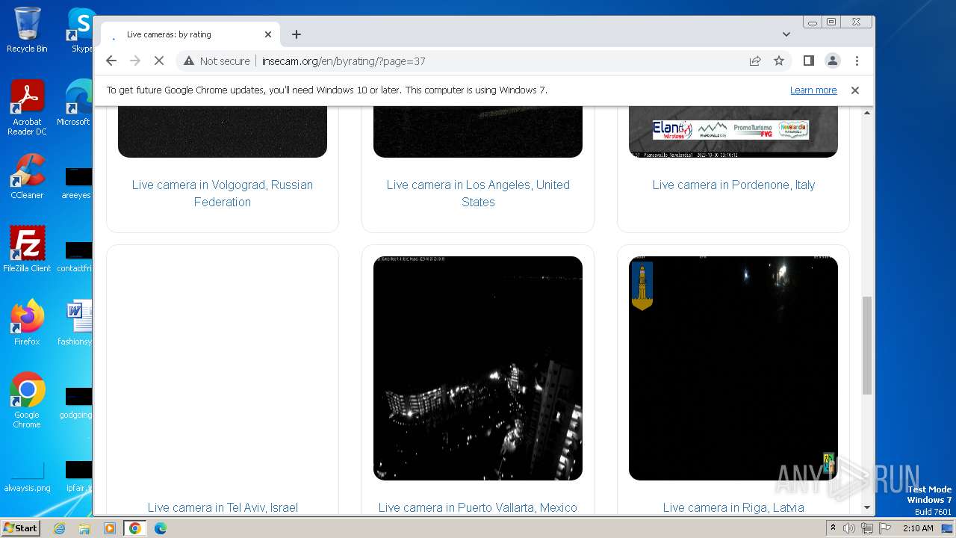This screenshot has height=538, width=956.
Task: Open Live camera in Los Angeles link
Action: pos(478,193)
